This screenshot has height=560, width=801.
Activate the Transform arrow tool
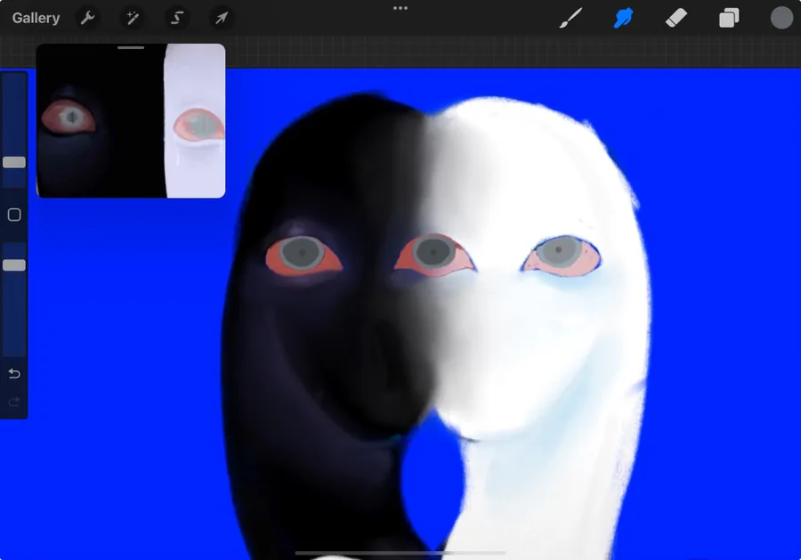[x=222, y=18]
